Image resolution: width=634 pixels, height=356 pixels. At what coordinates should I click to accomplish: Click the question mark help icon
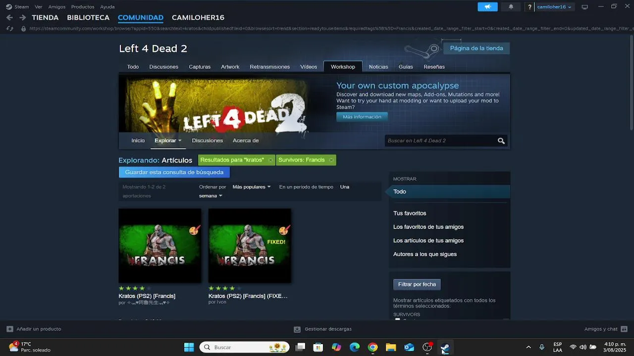[529, 7]
